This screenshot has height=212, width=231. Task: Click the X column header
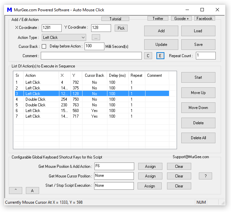65,75
